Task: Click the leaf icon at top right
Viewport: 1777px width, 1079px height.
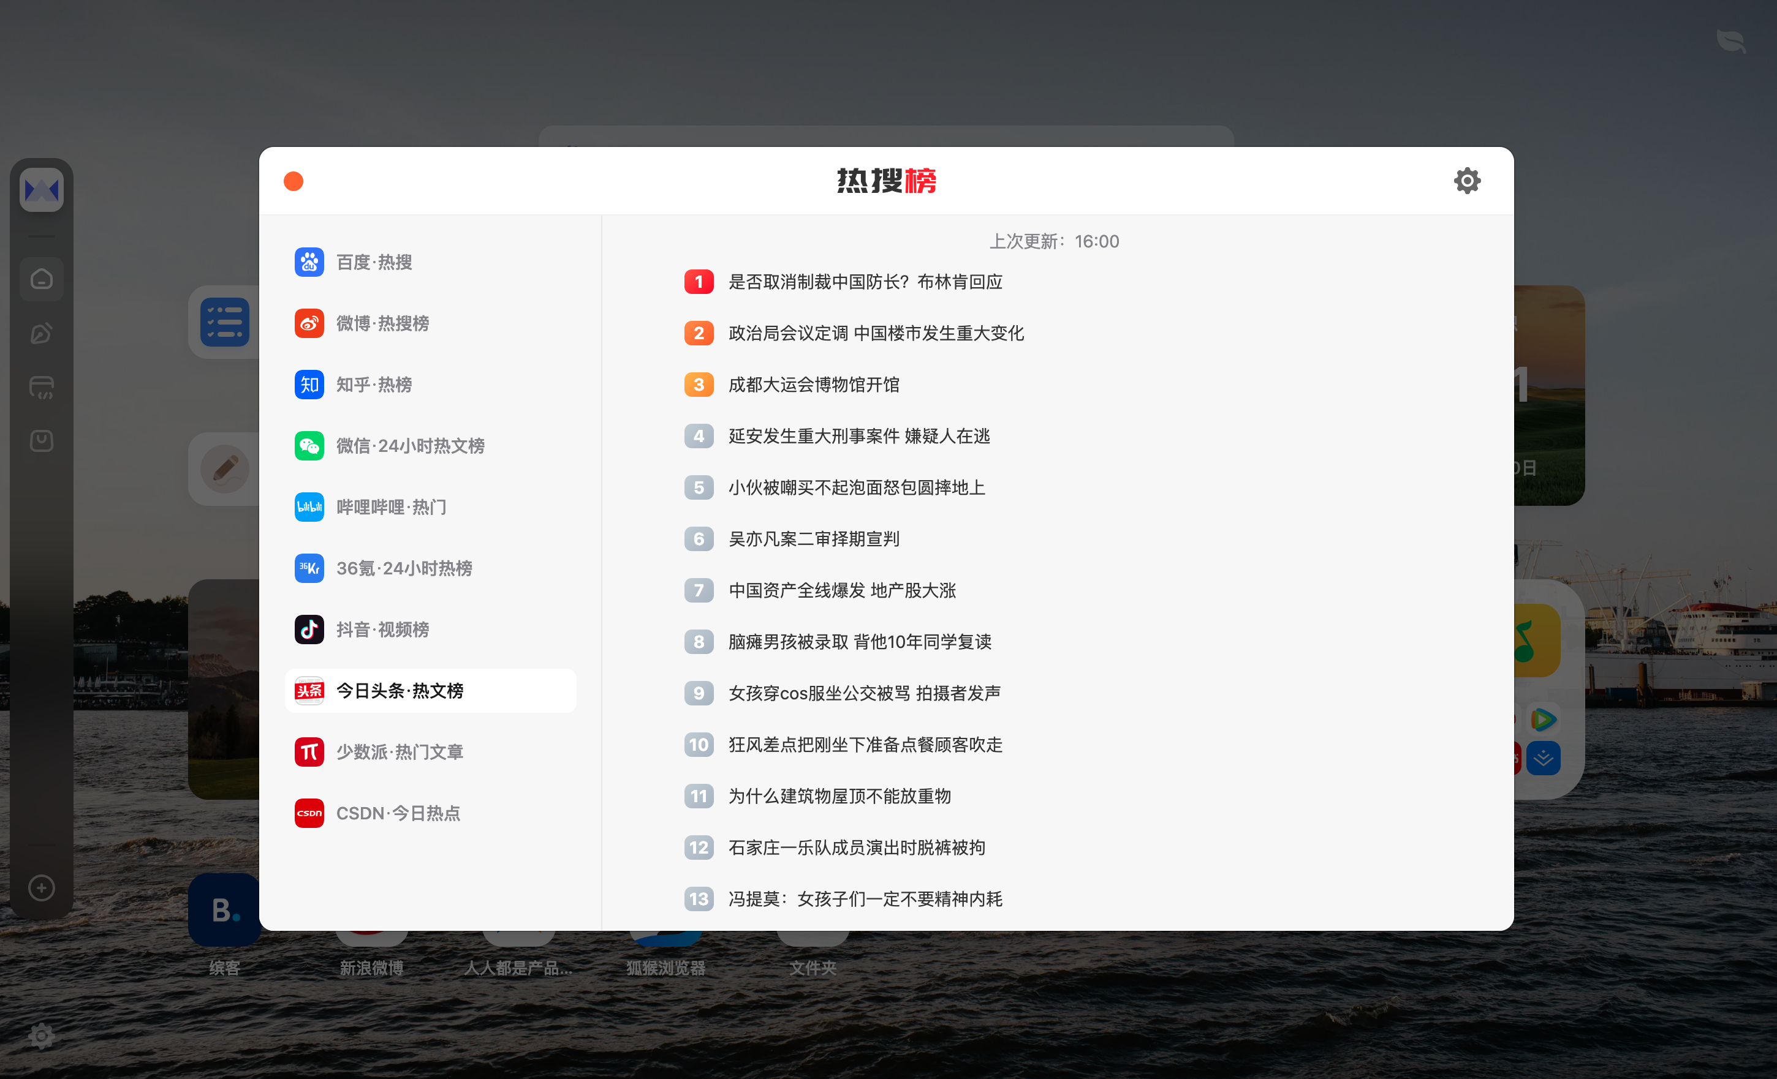Action: (1731, 40)
